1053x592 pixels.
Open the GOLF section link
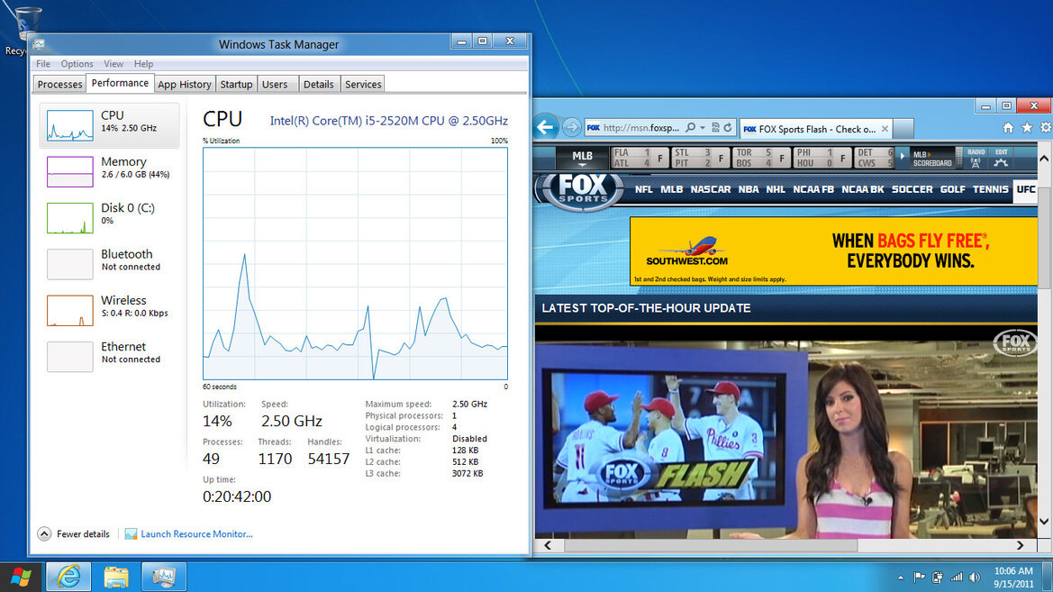pos(952,189)
